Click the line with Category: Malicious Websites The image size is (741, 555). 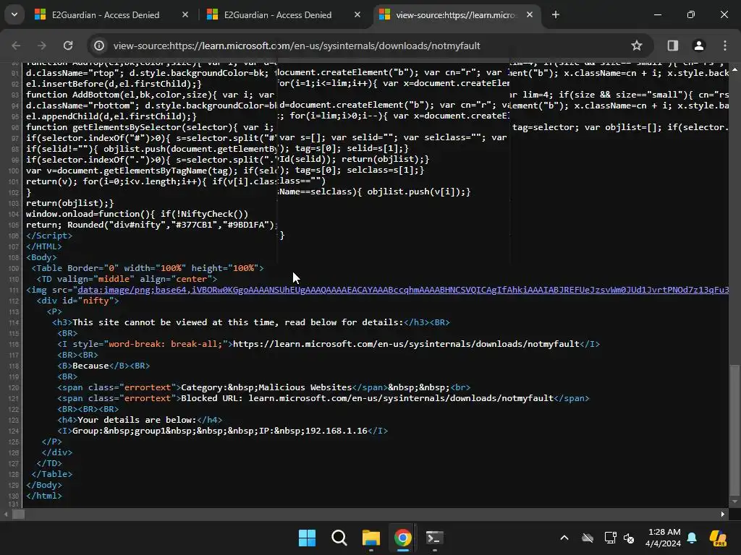click(263, 387)
